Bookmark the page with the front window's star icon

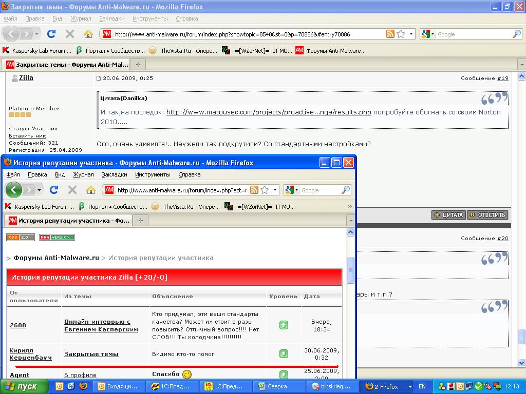tap(265, 190)
